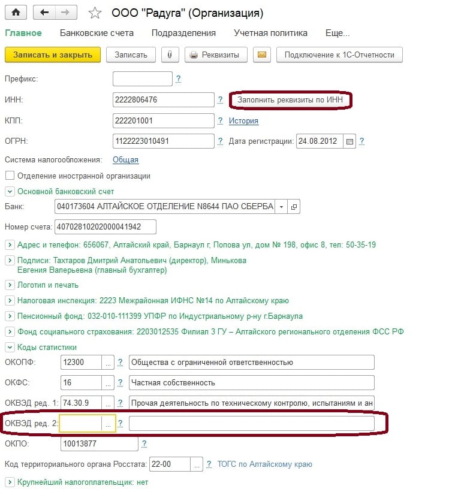
Task: Click the ОКВЭД ред. 2 code field
Action: point(81,423)
